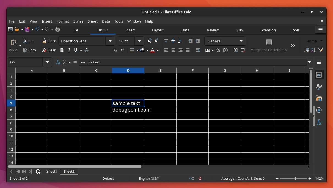The width and height of the screenshot is (333, 188).
Task: Open the Navigator from the sidebar
Action: coord(319,110)
